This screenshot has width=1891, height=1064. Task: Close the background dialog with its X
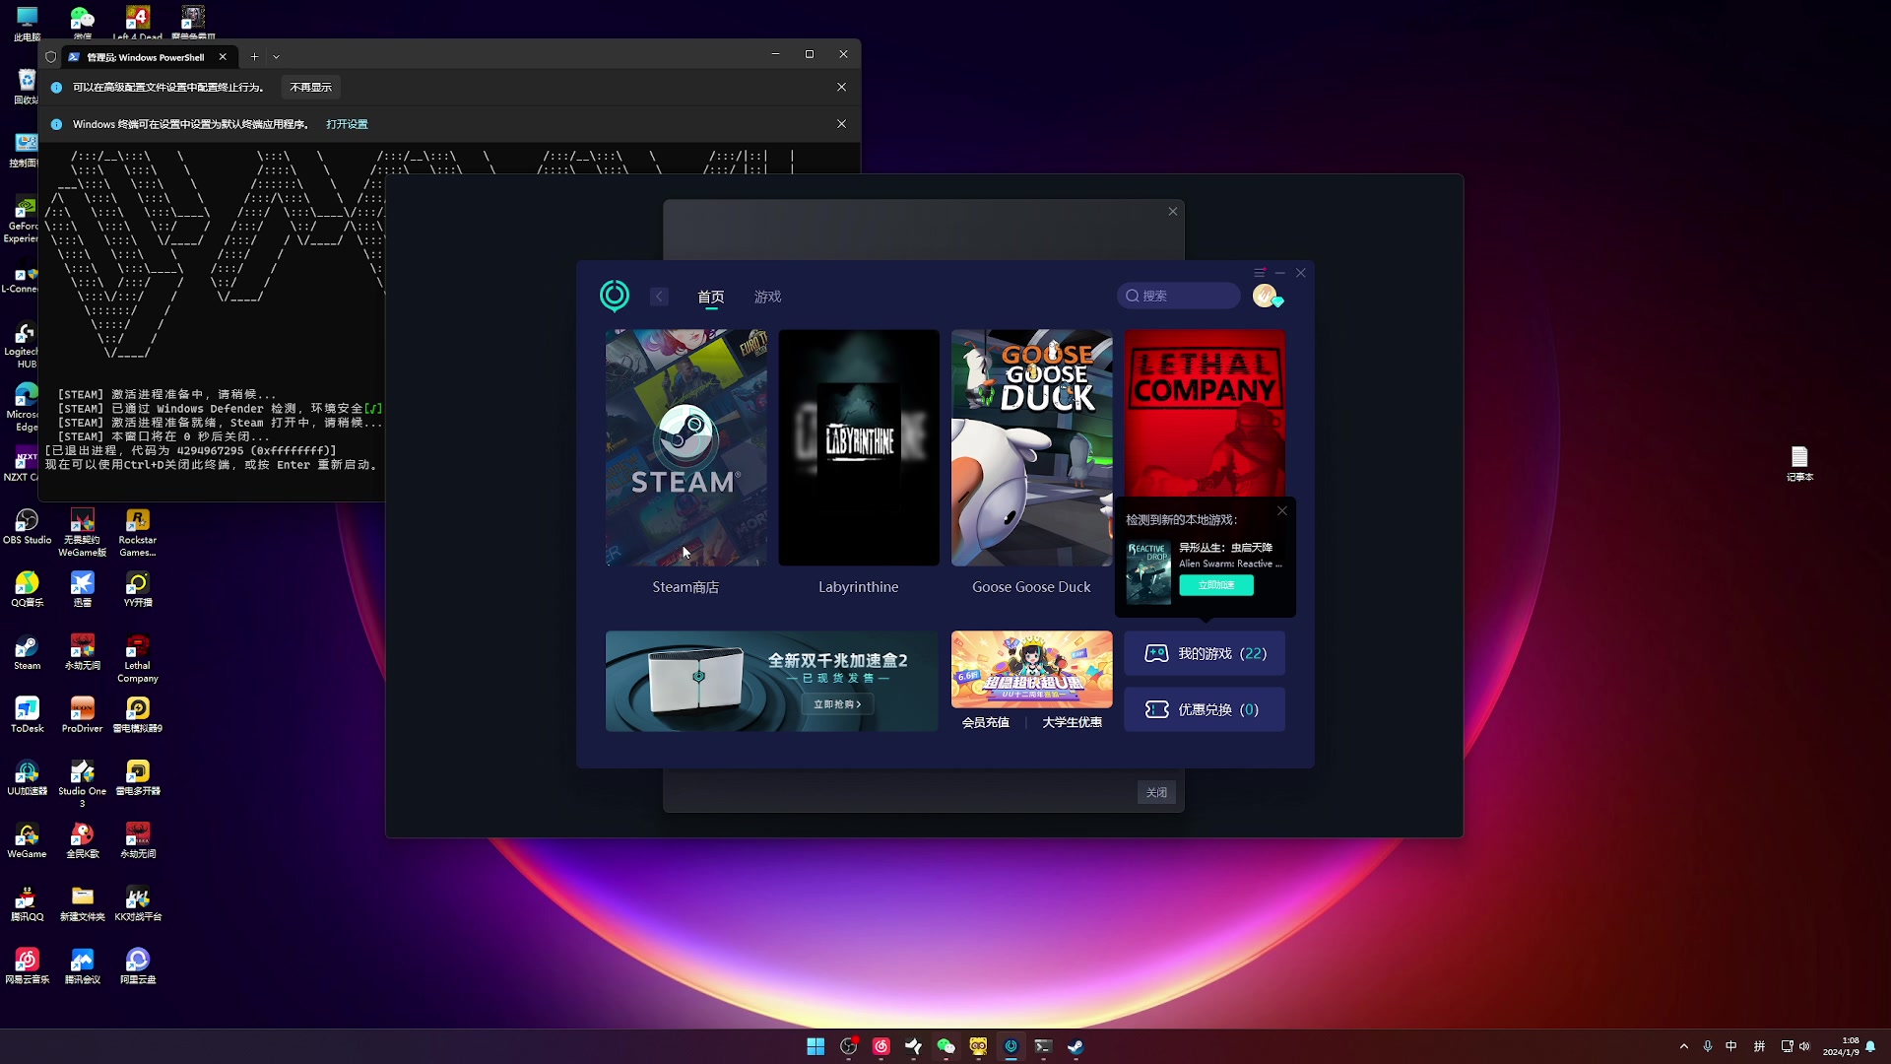click(x=1173, y=212)
